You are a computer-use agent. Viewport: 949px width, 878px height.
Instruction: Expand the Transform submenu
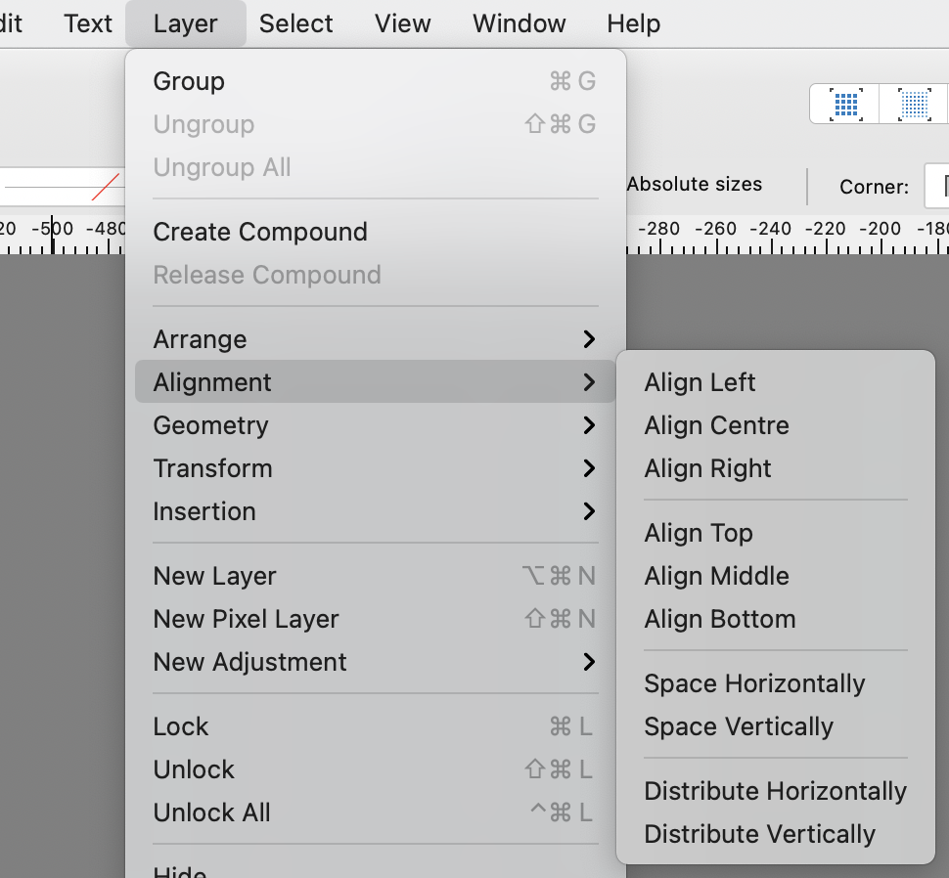point(212,468)
